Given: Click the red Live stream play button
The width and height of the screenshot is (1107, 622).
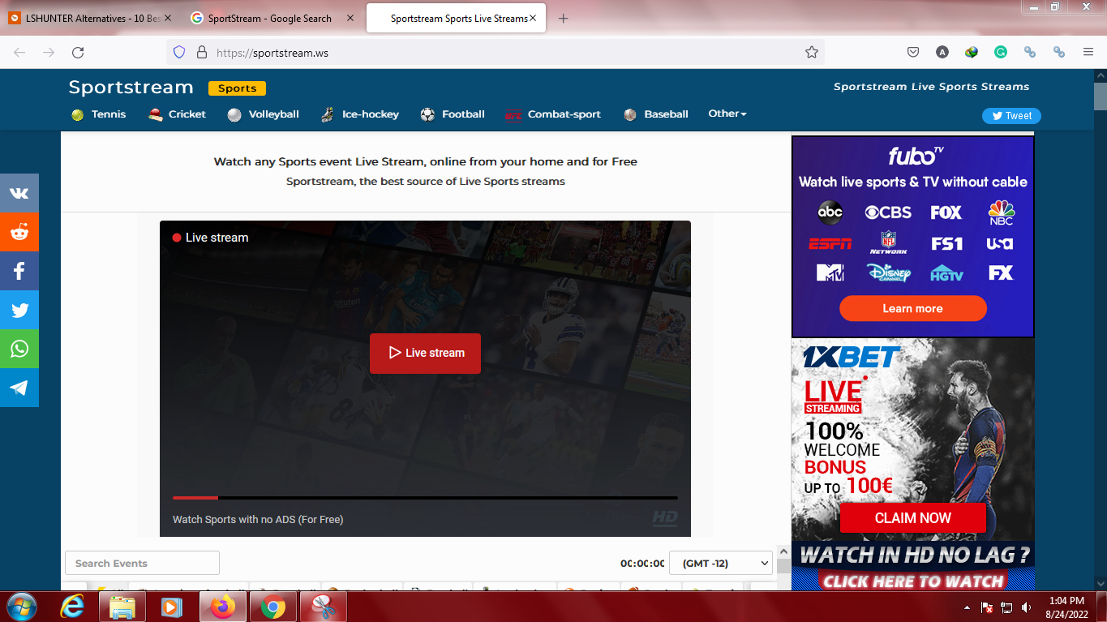Looking at the screenshot, I should coord(425,354).
